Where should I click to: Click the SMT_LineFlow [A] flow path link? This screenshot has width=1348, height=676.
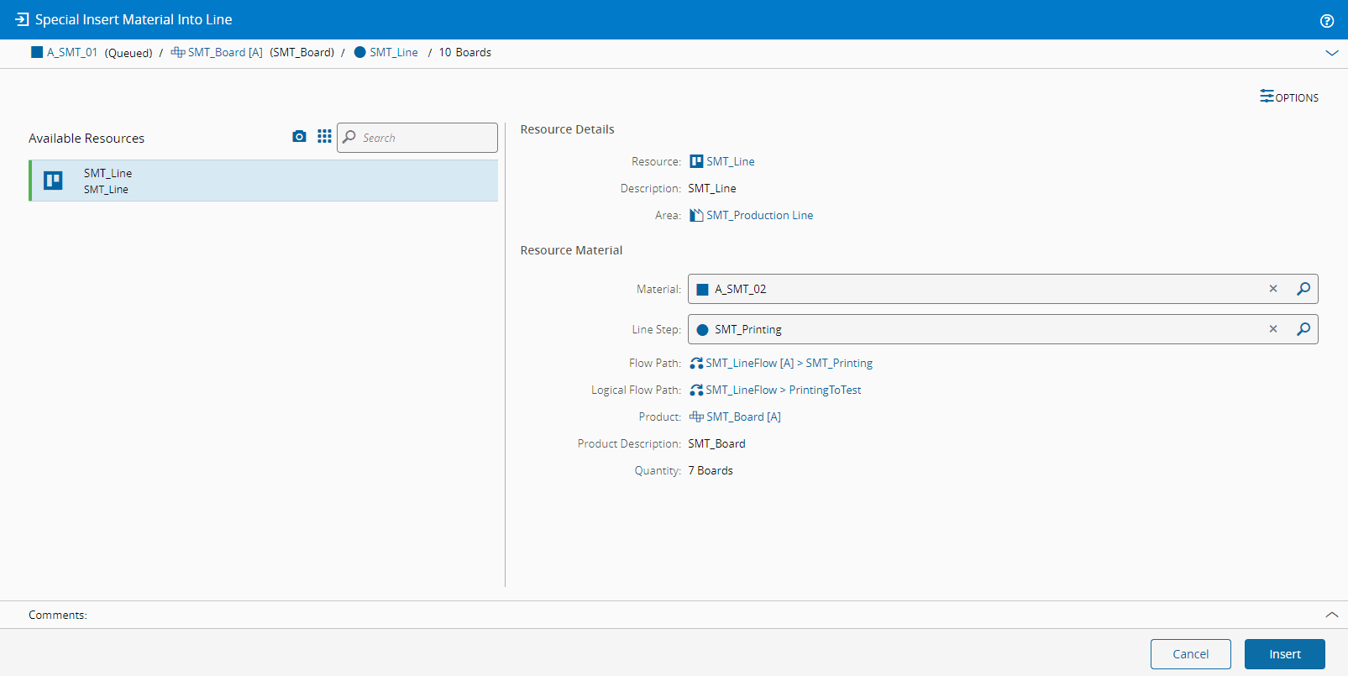749,363
